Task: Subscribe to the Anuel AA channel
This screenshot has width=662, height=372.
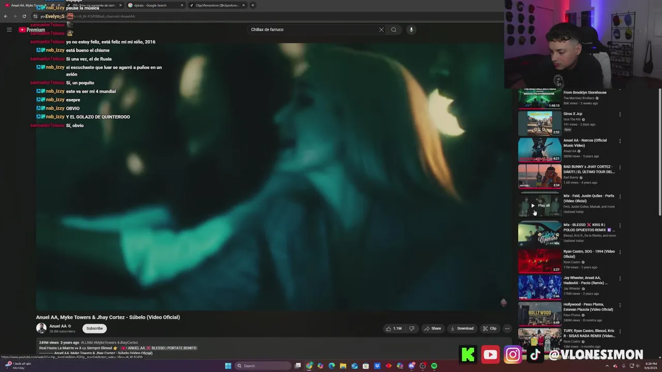Action: point(94,329)
